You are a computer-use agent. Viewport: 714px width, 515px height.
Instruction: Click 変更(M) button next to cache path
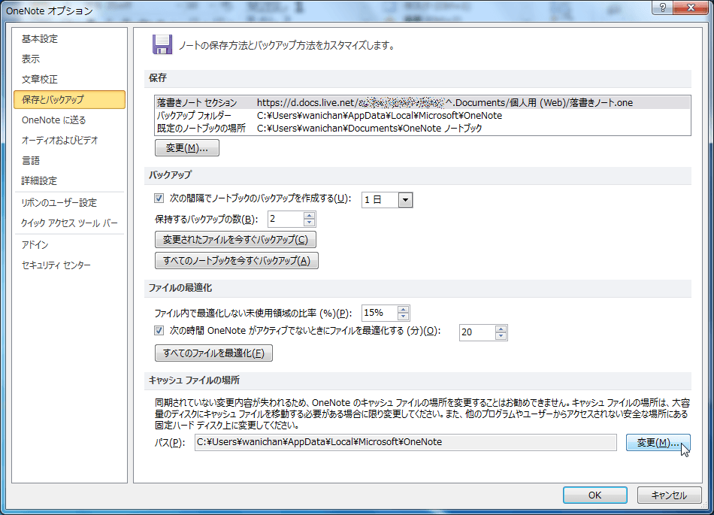[x=658, y=443]
